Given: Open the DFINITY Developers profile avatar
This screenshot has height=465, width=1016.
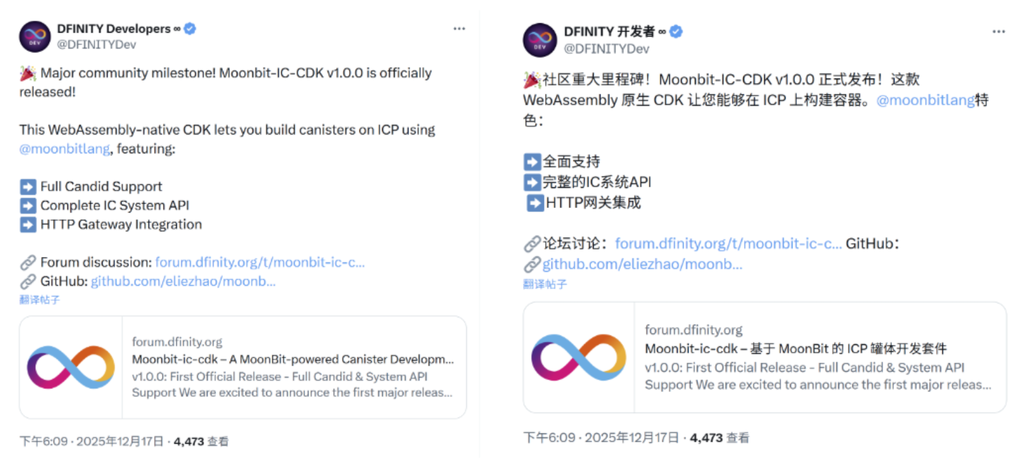Looking at the screenshot, I should 35,36.
